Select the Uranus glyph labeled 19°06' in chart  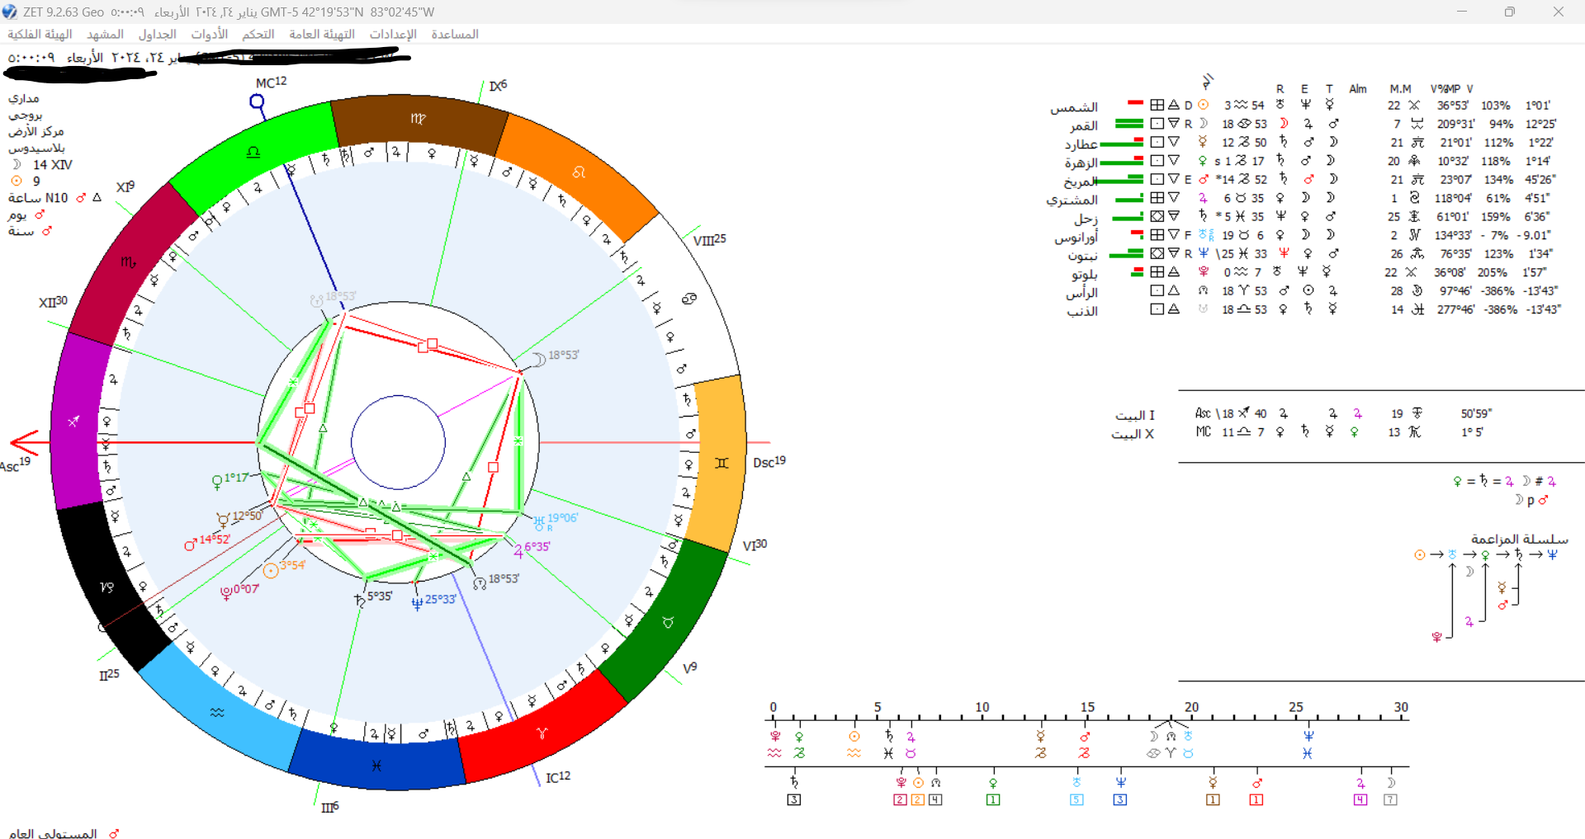point(539,521)
